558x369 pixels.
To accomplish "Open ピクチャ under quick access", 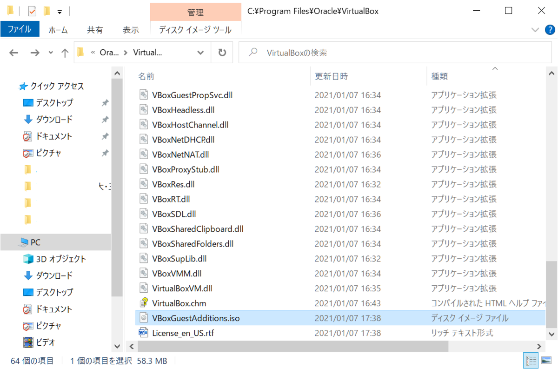I will click(x=42, y=153).
